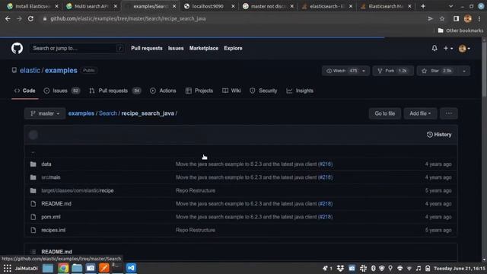Open Visual Studio Code from taskbar

[x=132, y=268]
